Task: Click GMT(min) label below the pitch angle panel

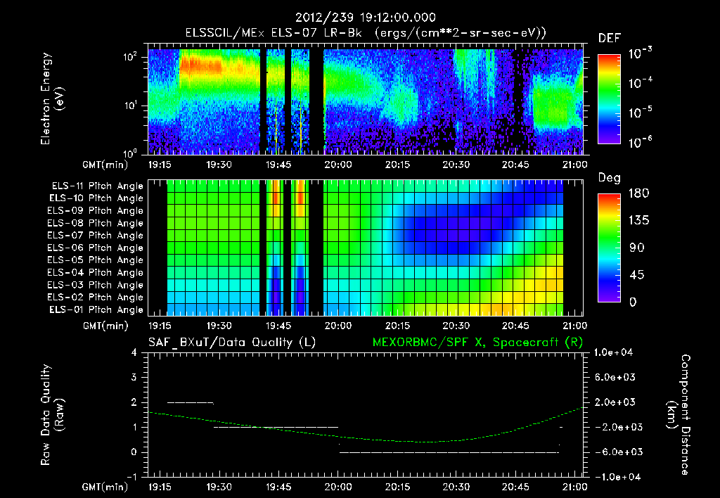Action: coord(105,326)
